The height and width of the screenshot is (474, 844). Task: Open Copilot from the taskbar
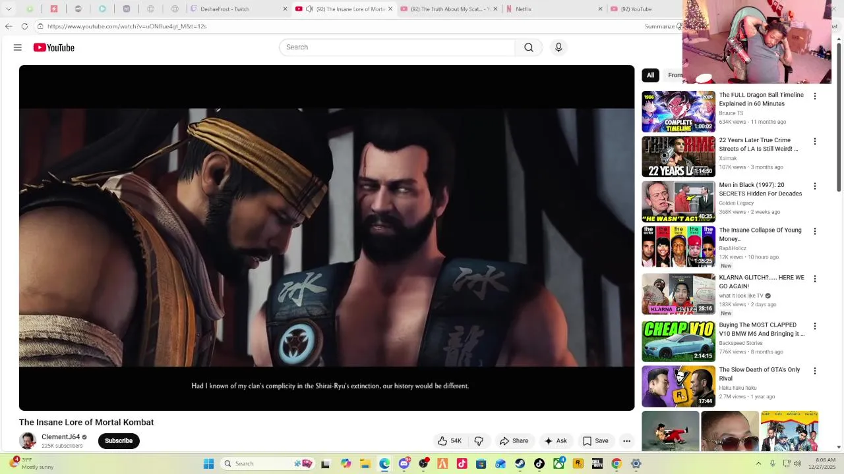point(346,463)
